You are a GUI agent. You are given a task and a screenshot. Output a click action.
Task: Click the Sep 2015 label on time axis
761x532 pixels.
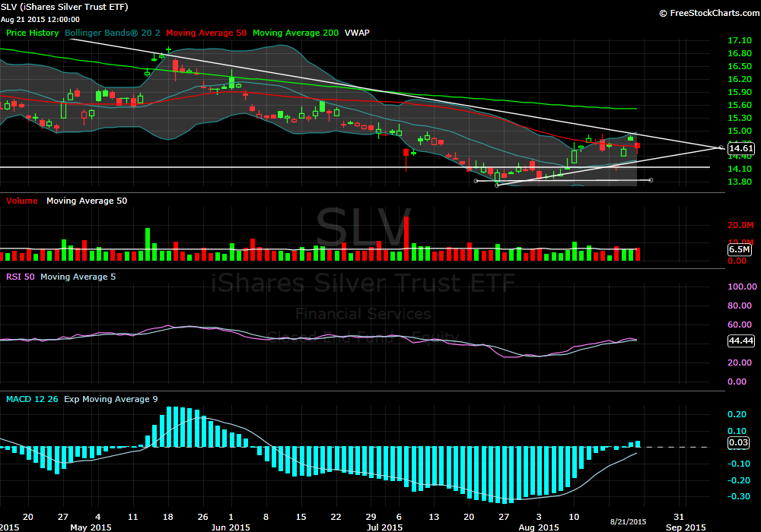(x=686, y=527)
